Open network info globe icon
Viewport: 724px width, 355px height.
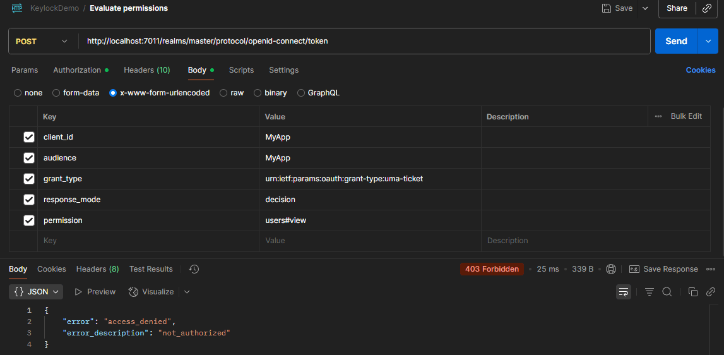click(x=610, y=269)
